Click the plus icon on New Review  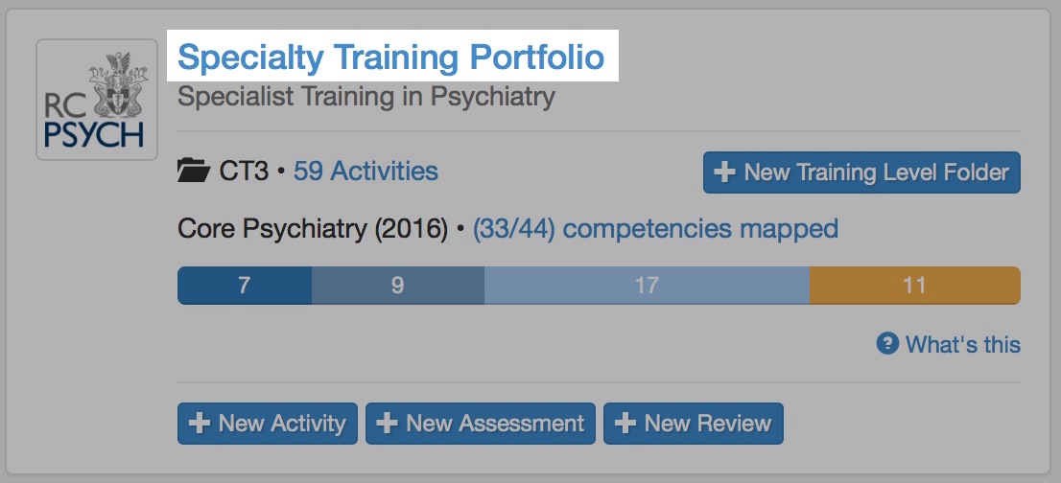pyautogui.click(x=625, y=424)
